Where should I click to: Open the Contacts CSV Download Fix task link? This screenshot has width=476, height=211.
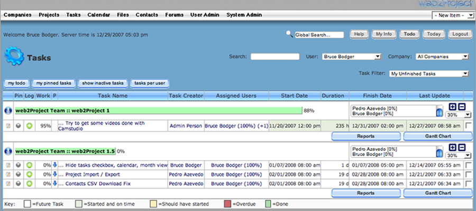click(98, 184)
